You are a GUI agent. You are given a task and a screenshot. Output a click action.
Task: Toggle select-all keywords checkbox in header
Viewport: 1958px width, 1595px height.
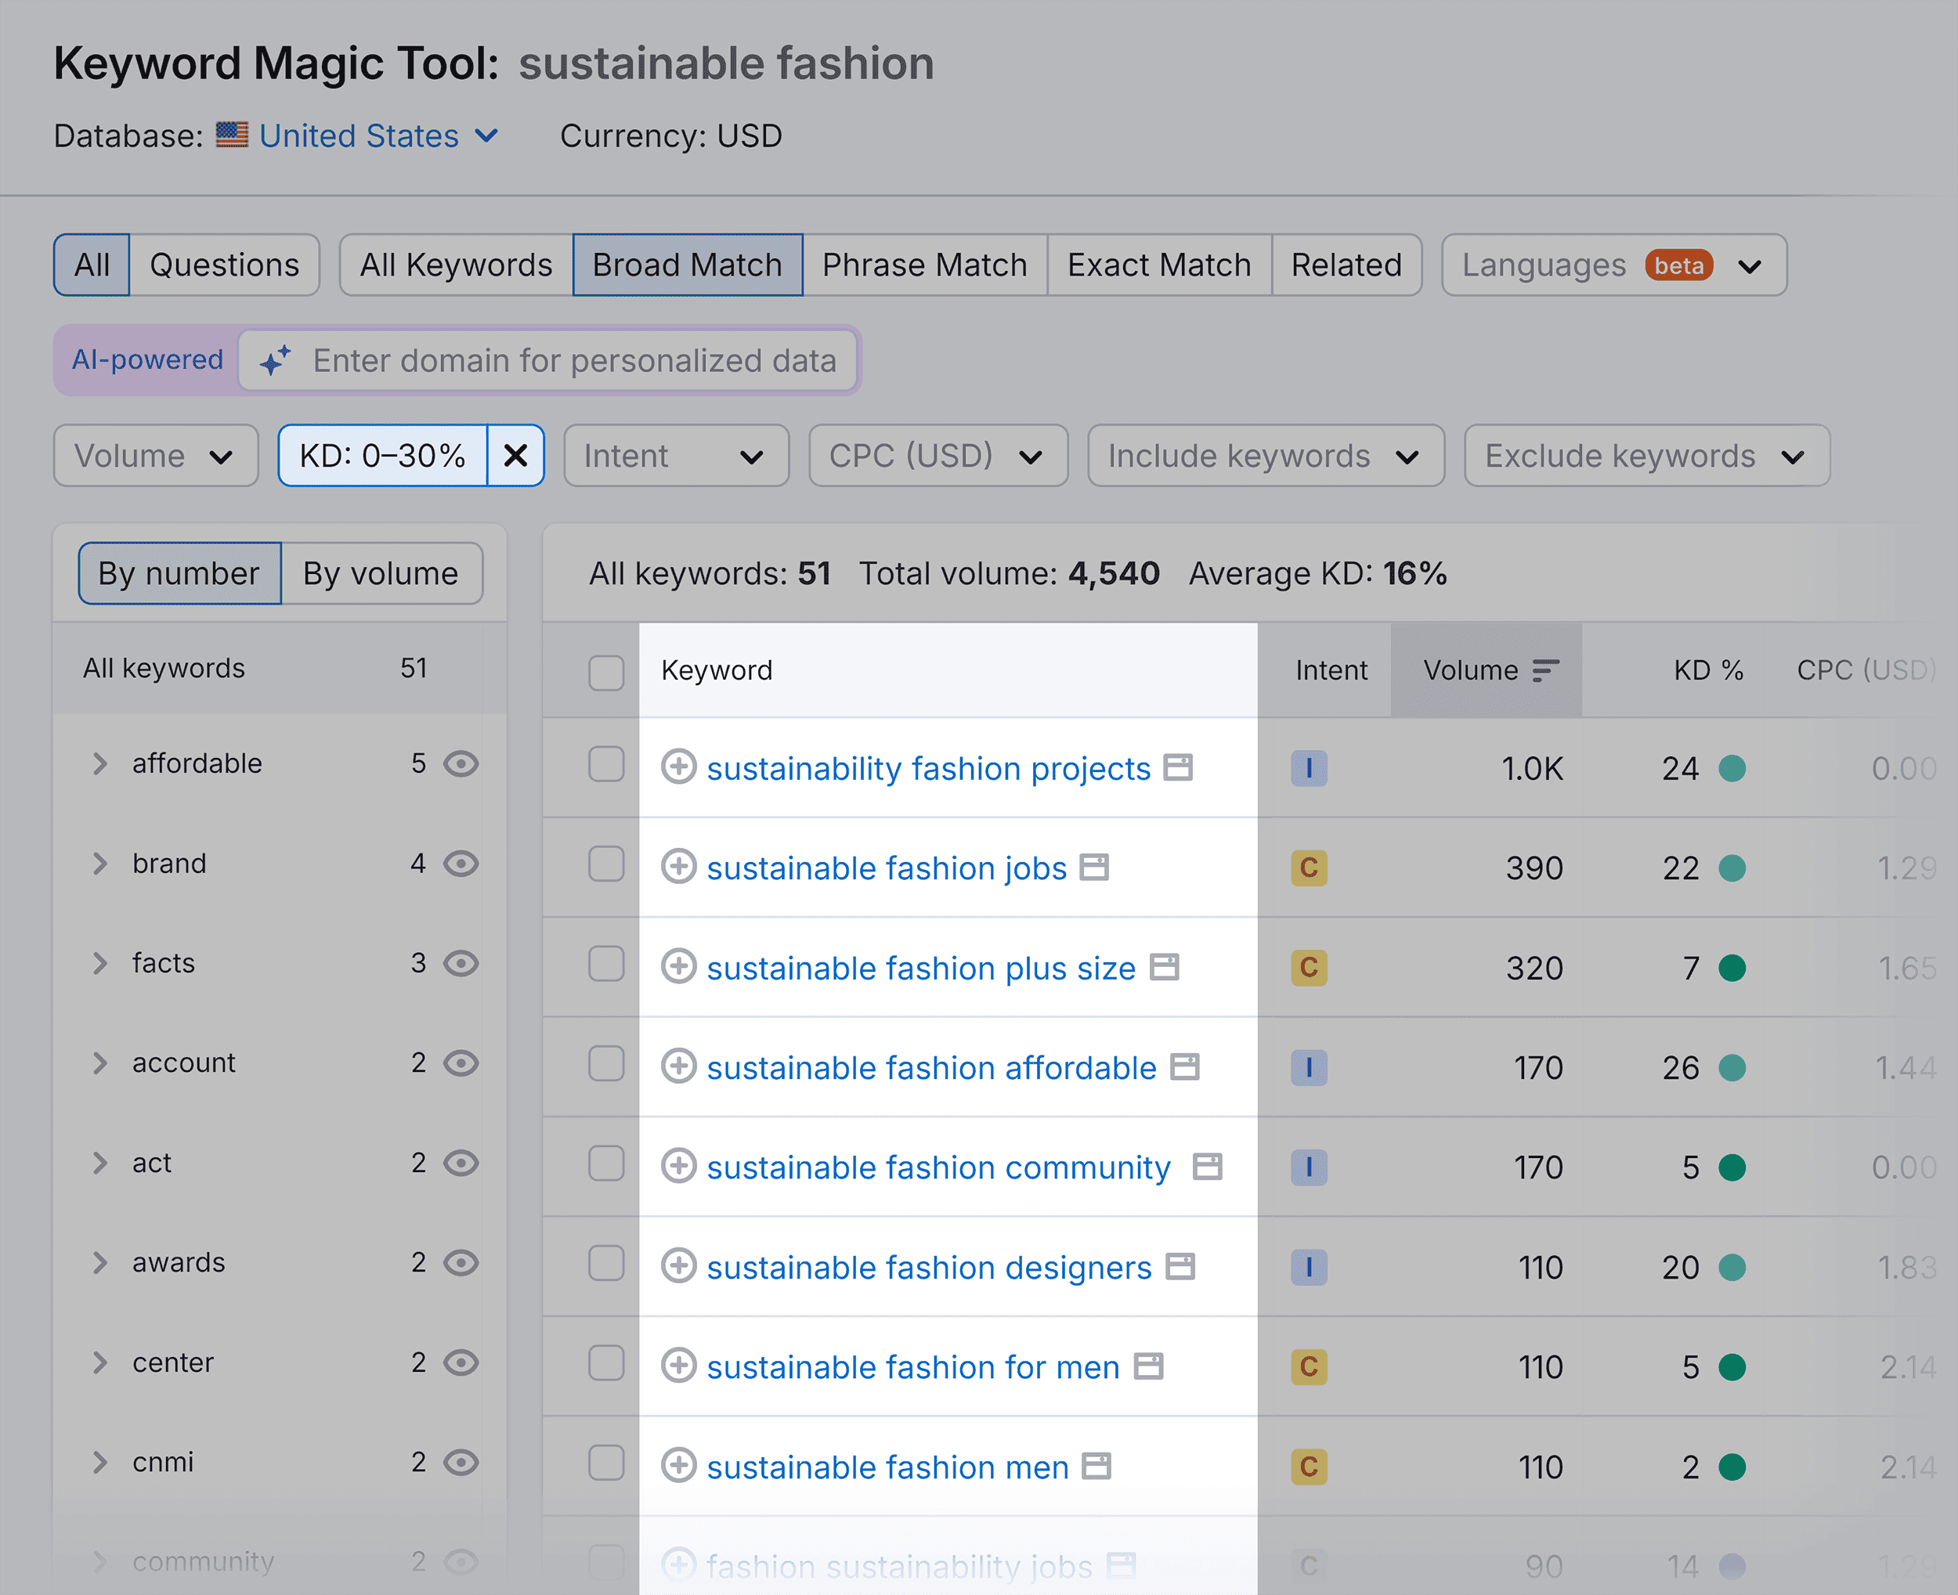coord(606,673)
